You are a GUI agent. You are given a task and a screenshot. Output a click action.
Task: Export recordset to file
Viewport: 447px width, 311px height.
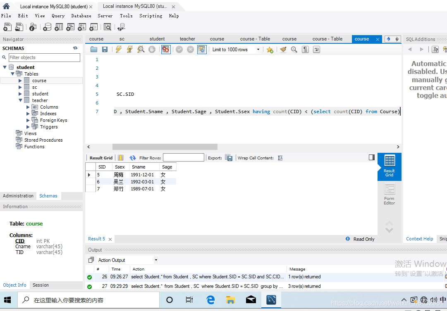point(229,157)
